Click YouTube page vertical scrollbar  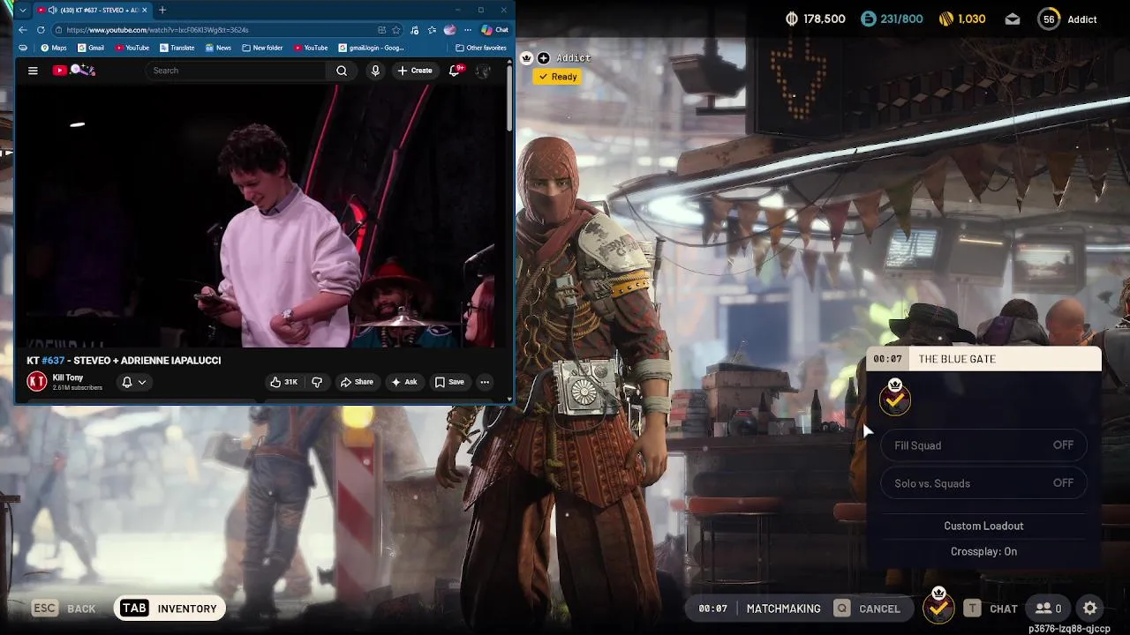[509, 99]
